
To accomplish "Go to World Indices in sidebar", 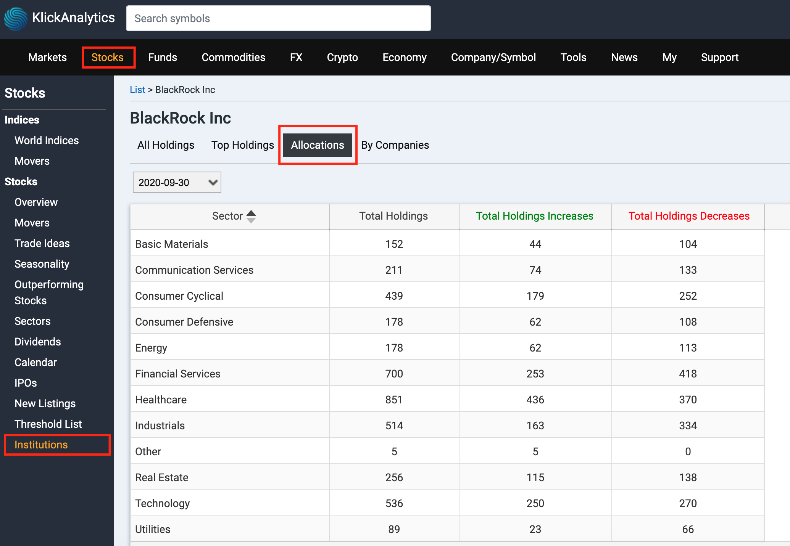I will pos(47,140).
